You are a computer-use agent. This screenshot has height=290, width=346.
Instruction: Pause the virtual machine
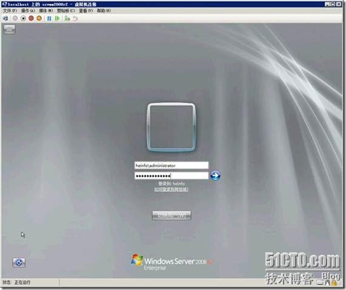tap(49, 18)
